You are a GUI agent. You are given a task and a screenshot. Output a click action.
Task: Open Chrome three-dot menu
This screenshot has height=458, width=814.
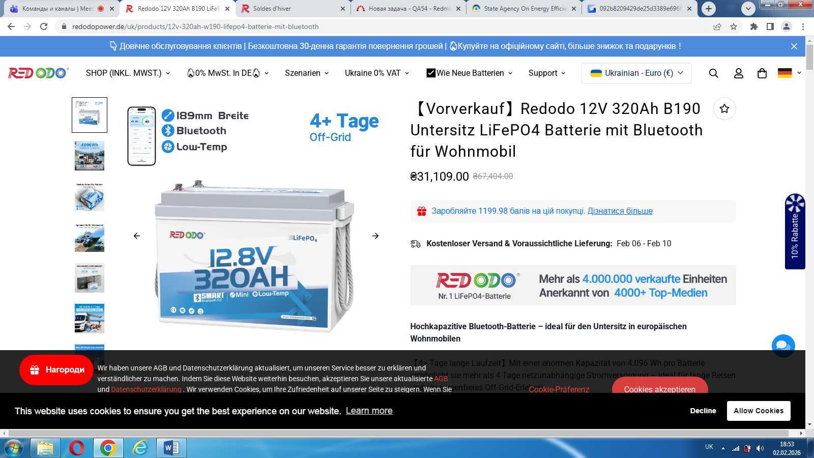pyautogui.click(x=803, y=26)
